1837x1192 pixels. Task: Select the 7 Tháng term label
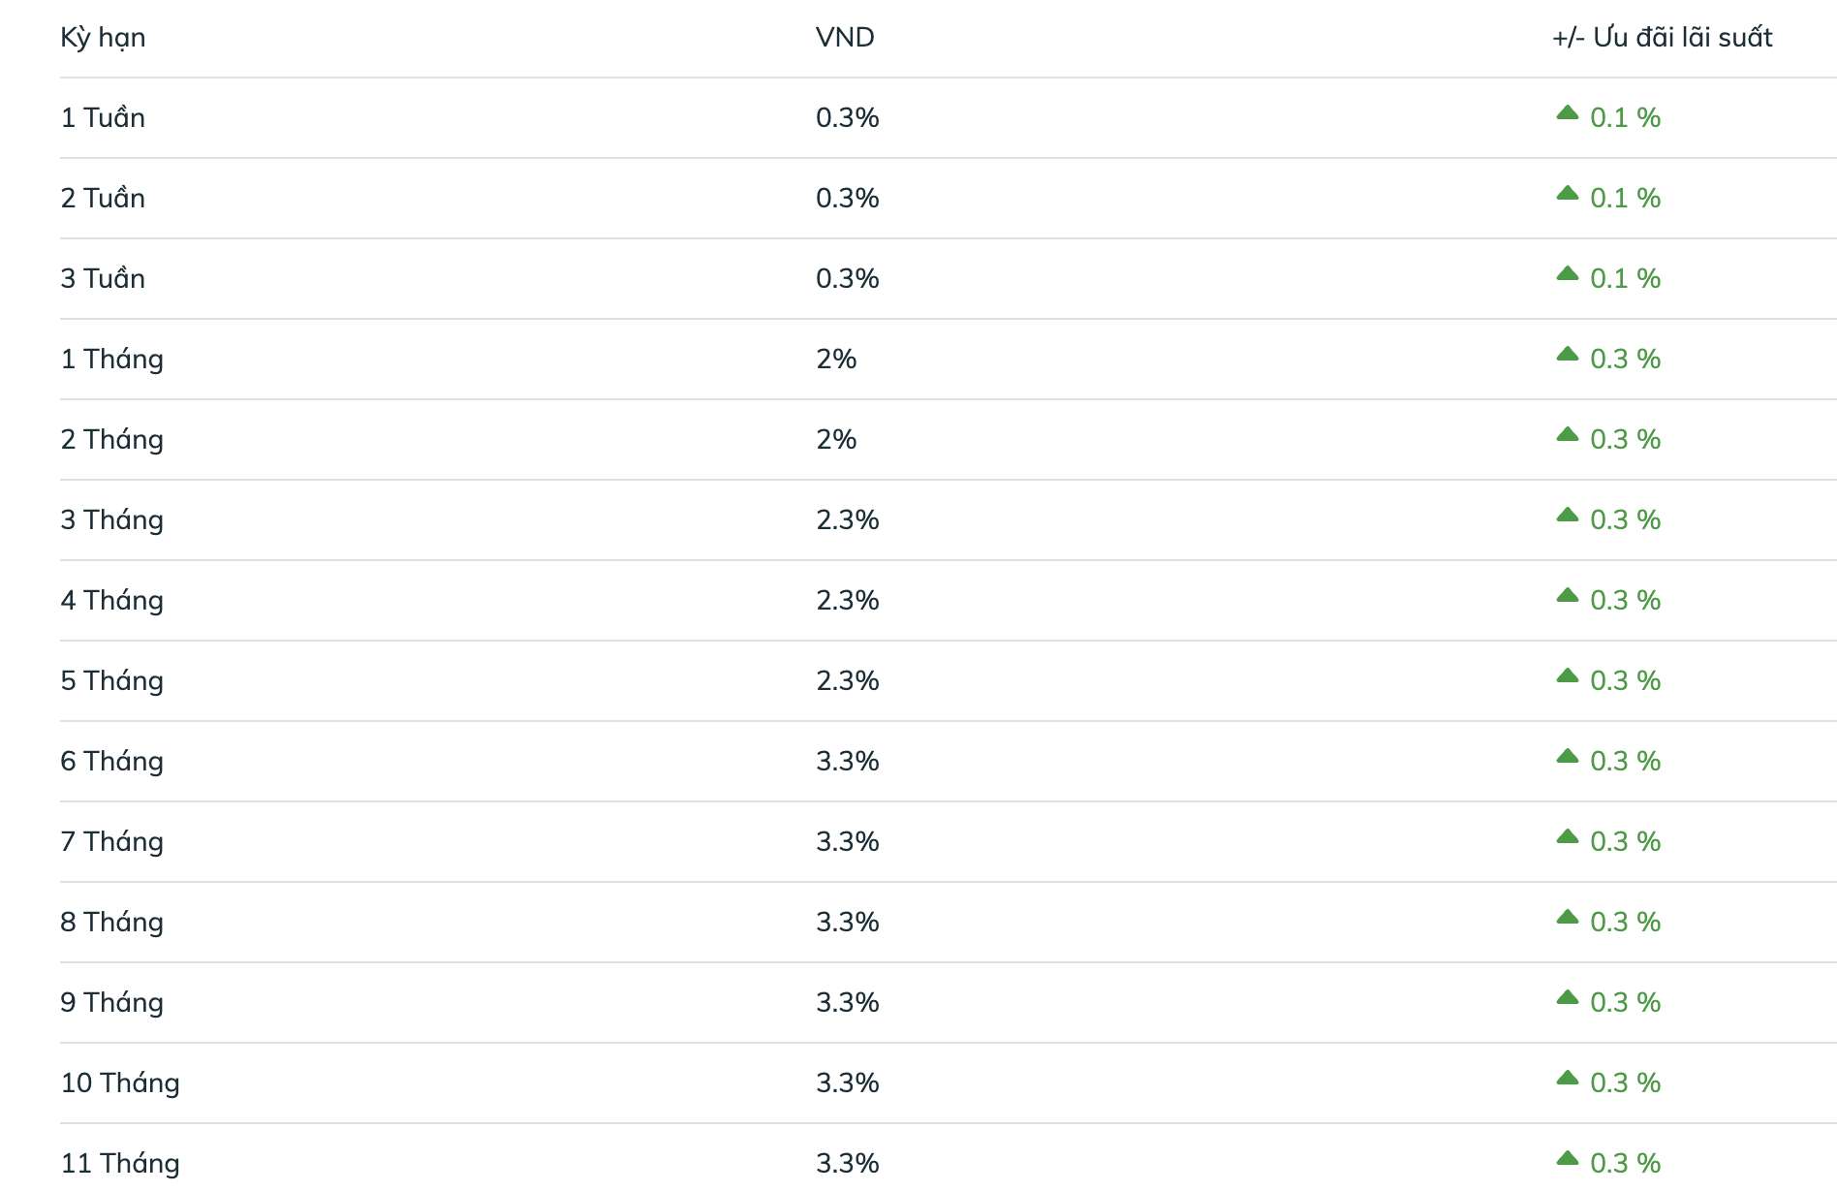pos(111,841)
